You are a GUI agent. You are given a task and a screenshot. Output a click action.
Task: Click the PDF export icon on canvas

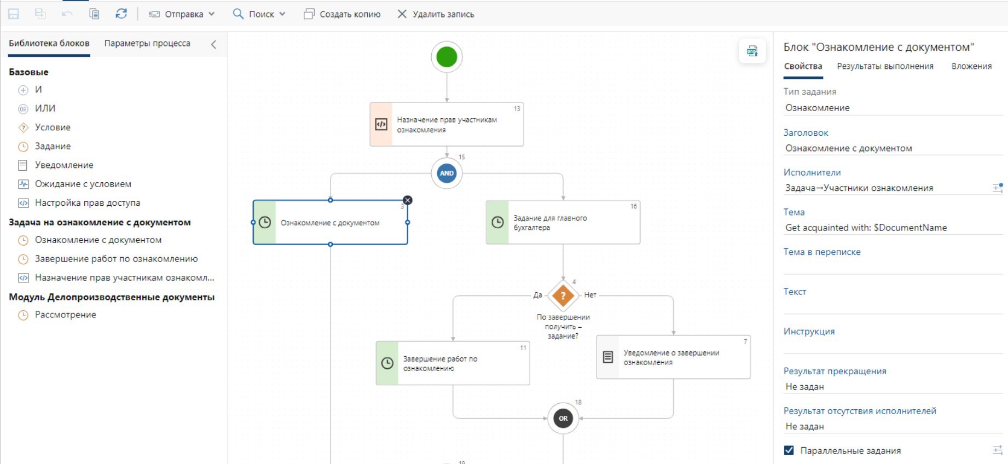click(752, 51)
